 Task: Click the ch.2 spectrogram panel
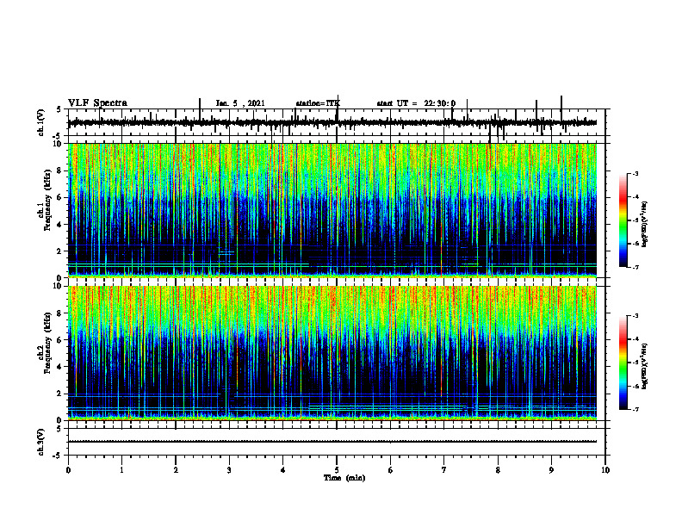coord(332,353)
